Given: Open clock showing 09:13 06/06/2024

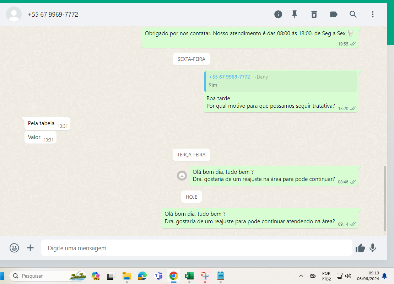Looking at the screenshot, I should pos(368,276).
